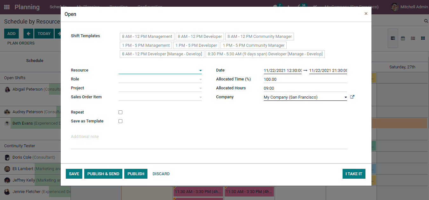Open the apps grid menu

point(7,7)
